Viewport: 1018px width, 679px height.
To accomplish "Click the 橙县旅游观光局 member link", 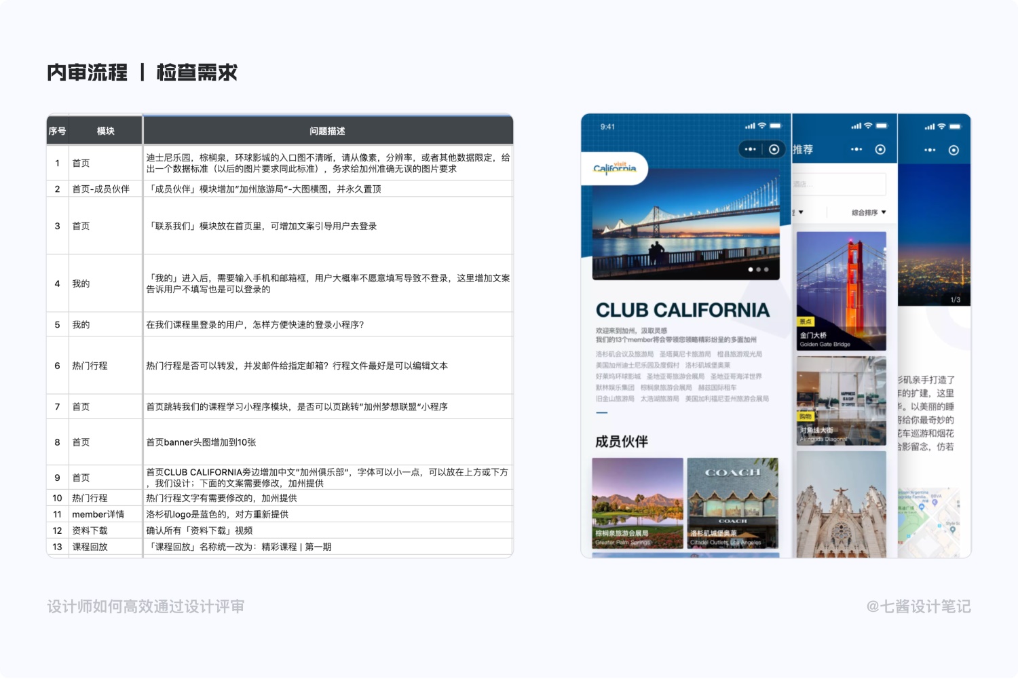I will pyautogui.click(x=740, y=354).
